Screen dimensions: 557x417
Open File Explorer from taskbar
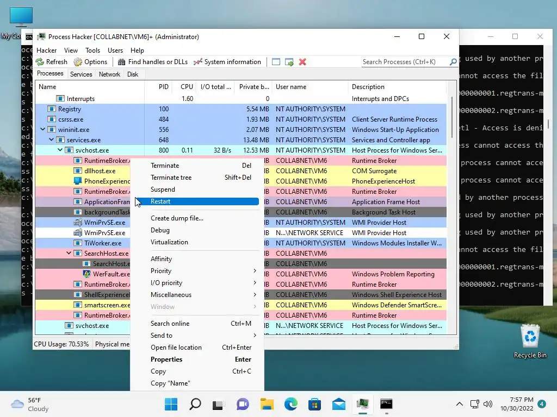click(267, 404)
